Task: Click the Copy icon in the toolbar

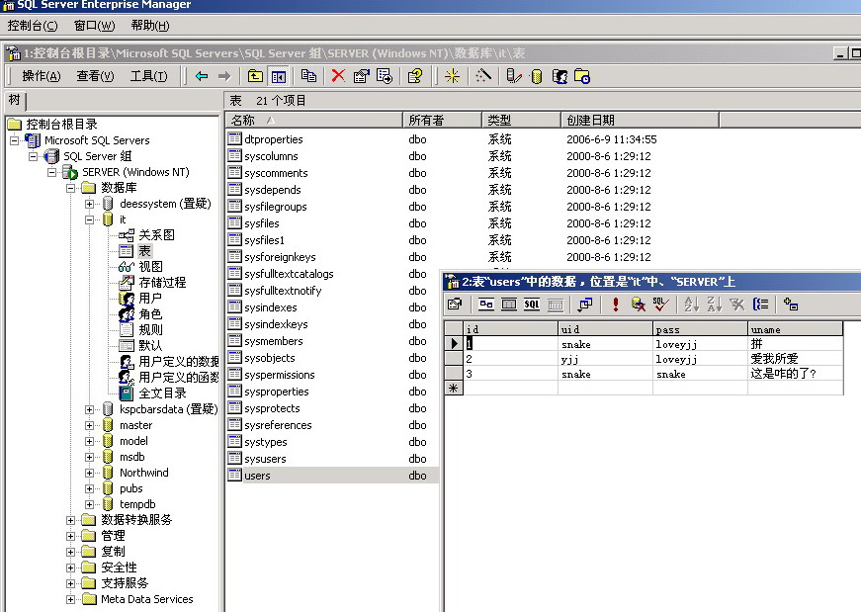Action: pos(308,76)
